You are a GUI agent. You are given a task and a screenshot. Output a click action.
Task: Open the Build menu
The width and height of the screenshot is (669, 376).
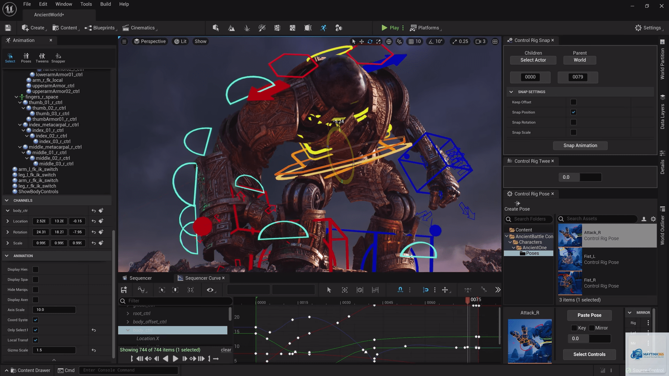[x=106, y=4]
